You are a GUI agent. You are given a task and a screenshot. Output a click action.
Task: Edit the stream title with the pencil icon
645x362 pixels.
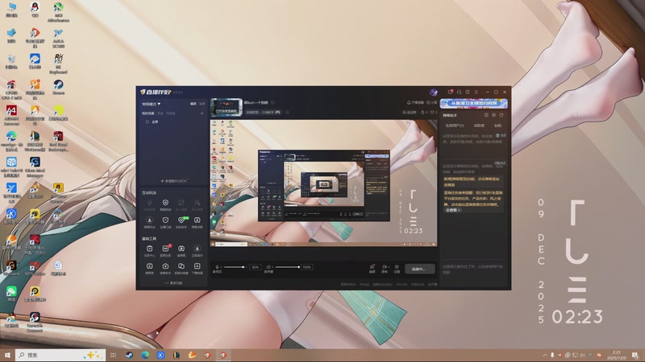tap(273, 103)
